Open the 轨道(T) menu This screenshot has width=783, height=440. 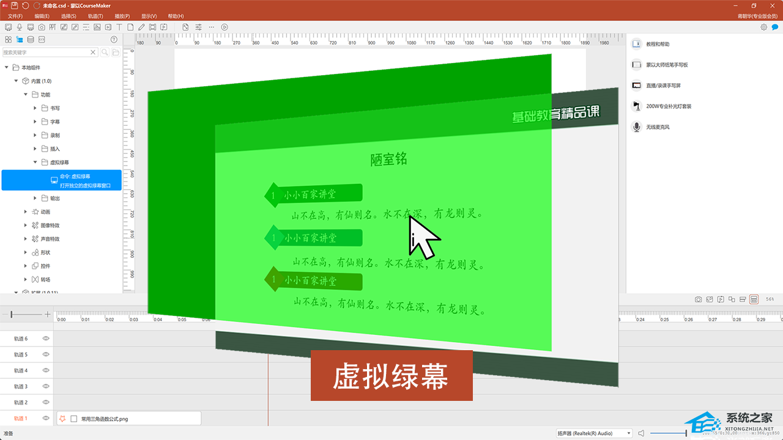click(95, 16)
